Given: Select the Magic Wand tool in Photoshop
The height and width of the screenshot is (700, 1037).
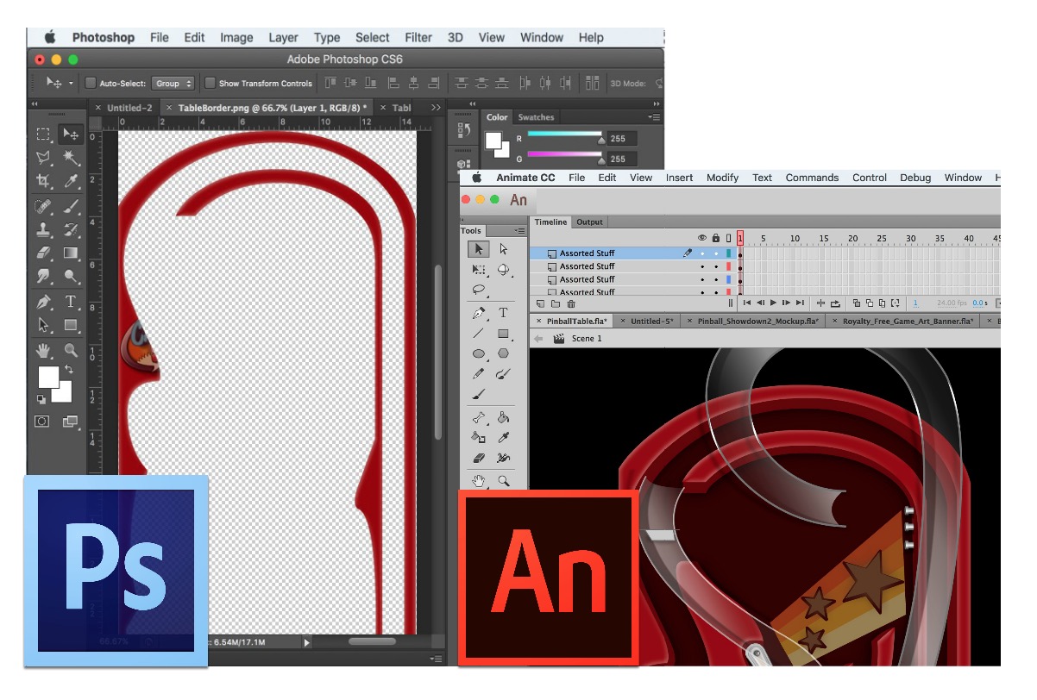Looking at the screenshot, I should pyautogui.click(x=71, y=158).
